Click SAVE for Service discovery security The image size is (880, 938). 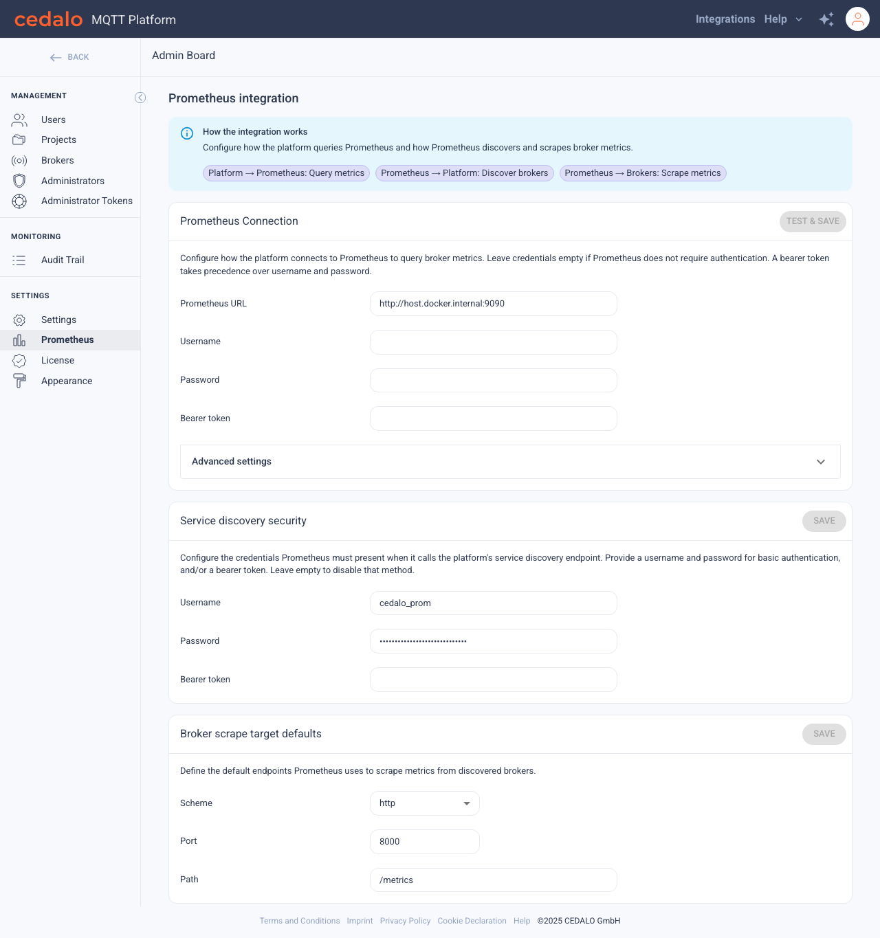click(x=824, y=521)
